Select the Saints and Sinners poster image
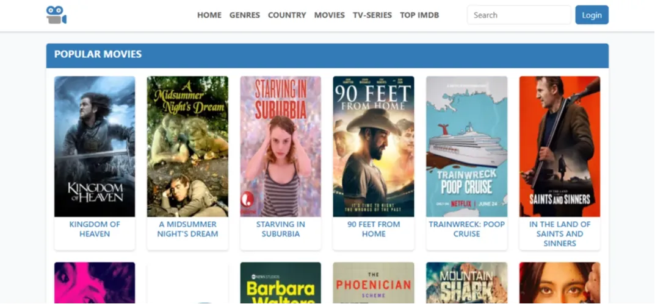 559,146
